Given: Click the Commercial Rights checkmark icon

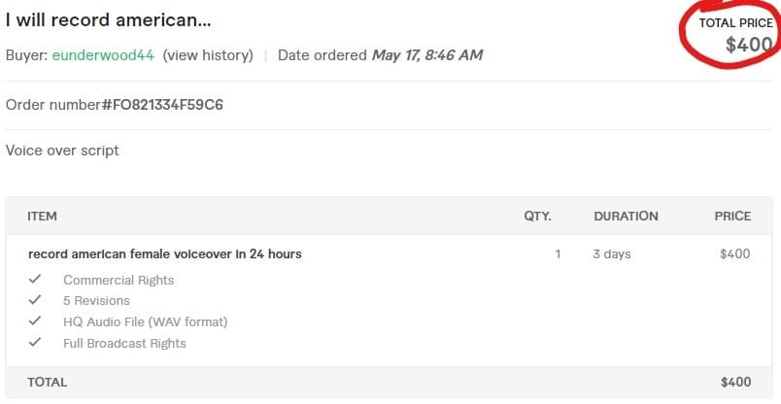Looking at the screenshot, I should tap(35, 280).
